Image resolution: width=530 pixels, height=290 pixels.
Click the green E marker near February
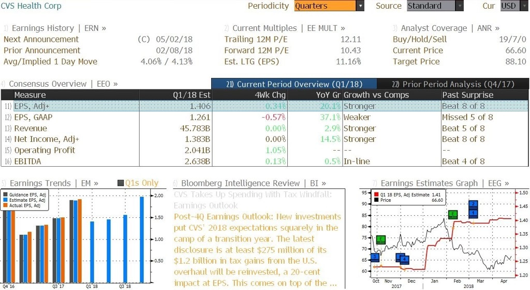point(452,214)
